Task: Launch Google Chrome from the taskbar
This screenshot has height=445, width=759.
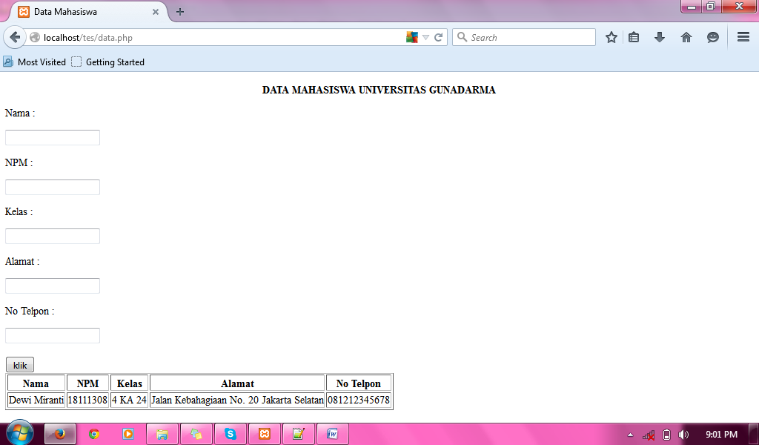Action: 94,434
